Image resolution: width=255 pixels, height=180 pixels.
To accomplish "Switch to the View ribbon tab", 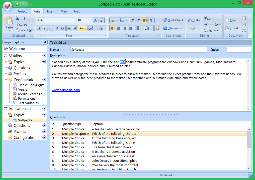I will pos(64,11).
